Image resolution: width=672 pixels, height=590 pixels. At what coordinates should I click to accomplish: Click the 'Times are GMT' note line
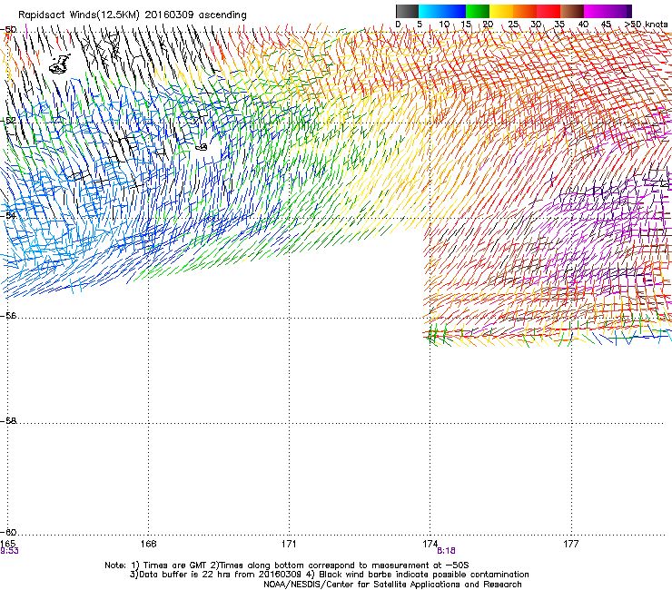287,565
